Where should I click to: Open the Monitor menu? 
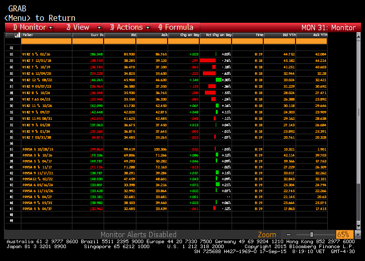tap(30, 27)
